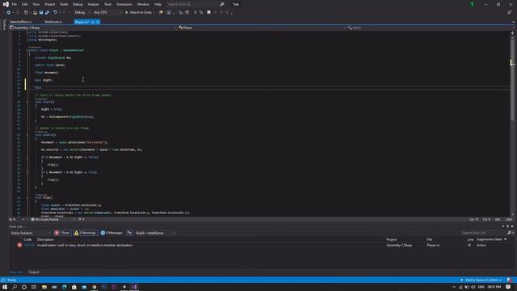The height and width of the screenshot is (291, 517).
Task: Open the Any CPU platform dropdown
Action: point(107,13)
